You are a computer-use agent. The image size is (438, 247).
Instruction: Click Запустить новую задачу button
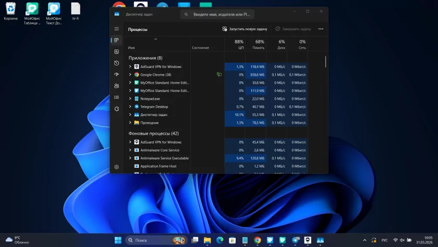click(245, 29)
